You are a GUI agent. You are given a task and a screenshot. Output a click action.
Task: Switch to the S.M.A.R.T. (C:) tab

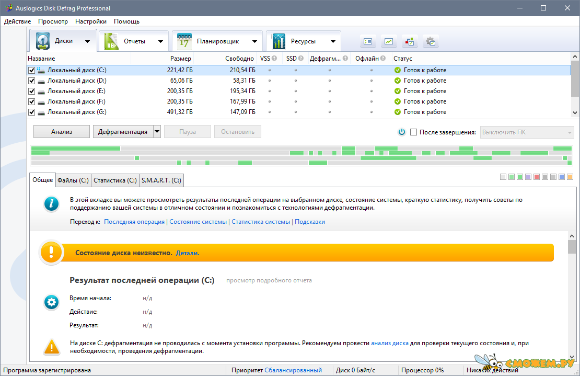coord(161,180)
